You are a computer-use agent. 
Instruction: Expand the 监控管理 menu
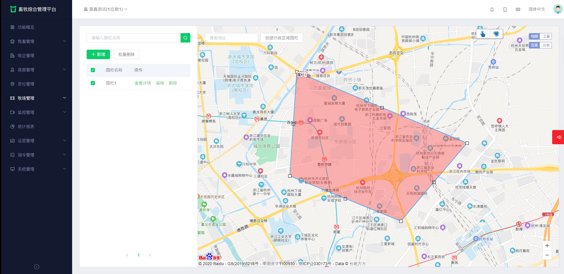click(64, 112)
